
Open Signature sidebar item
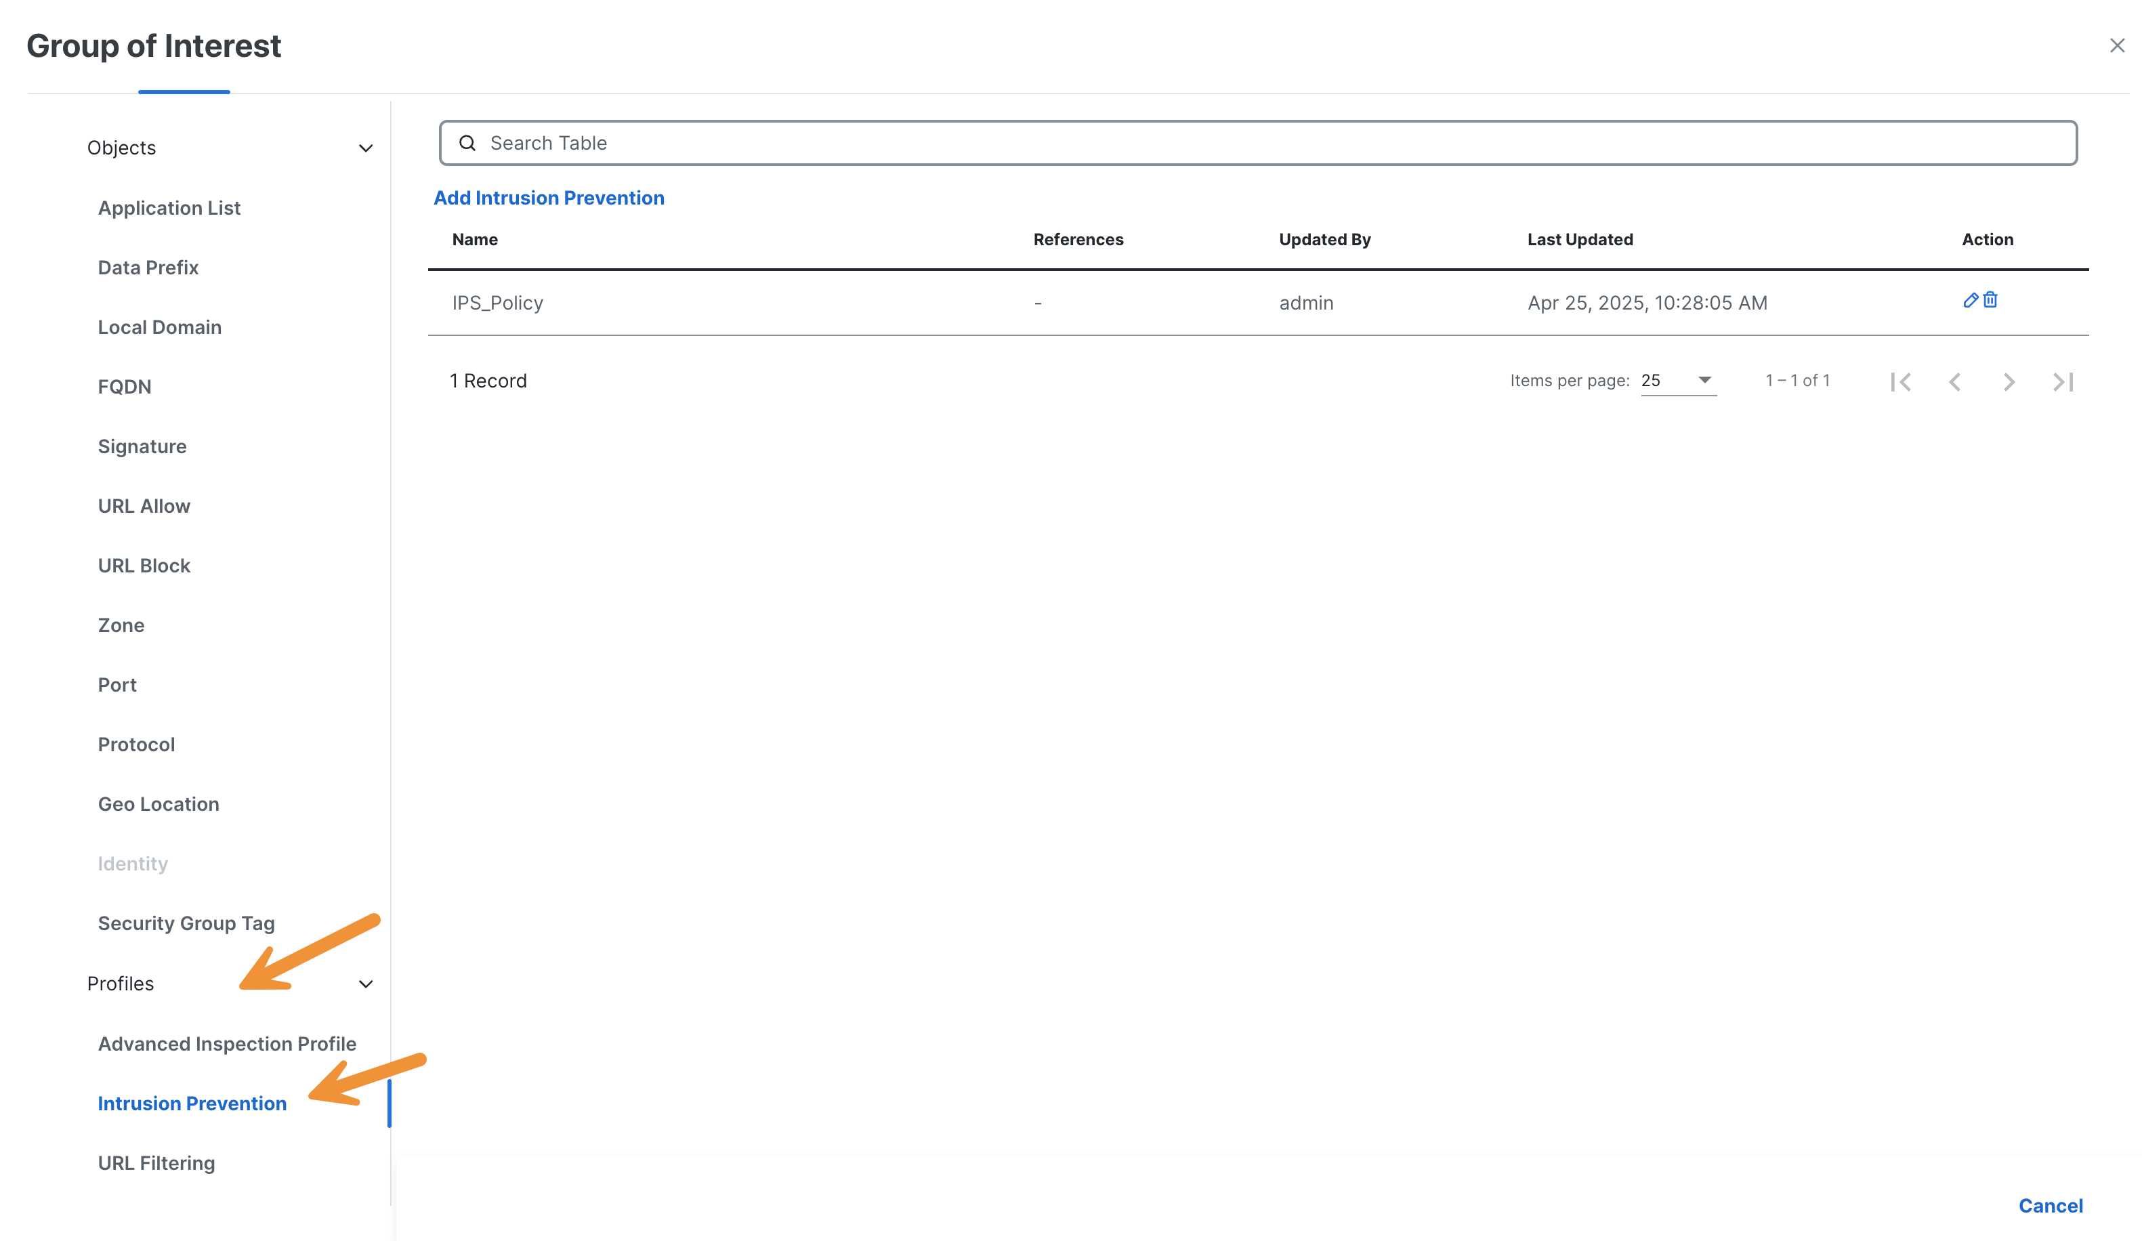click(x=142, y=446)
